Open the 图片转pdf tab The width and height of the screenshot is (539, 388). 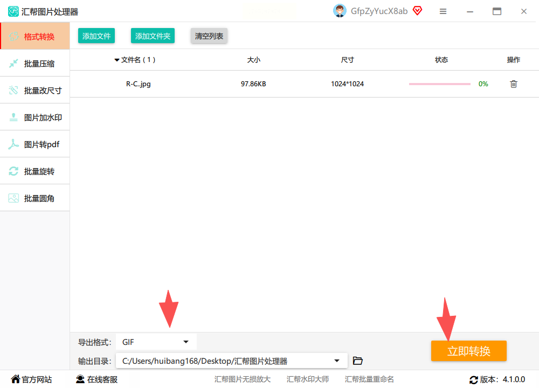pos(34,144)
